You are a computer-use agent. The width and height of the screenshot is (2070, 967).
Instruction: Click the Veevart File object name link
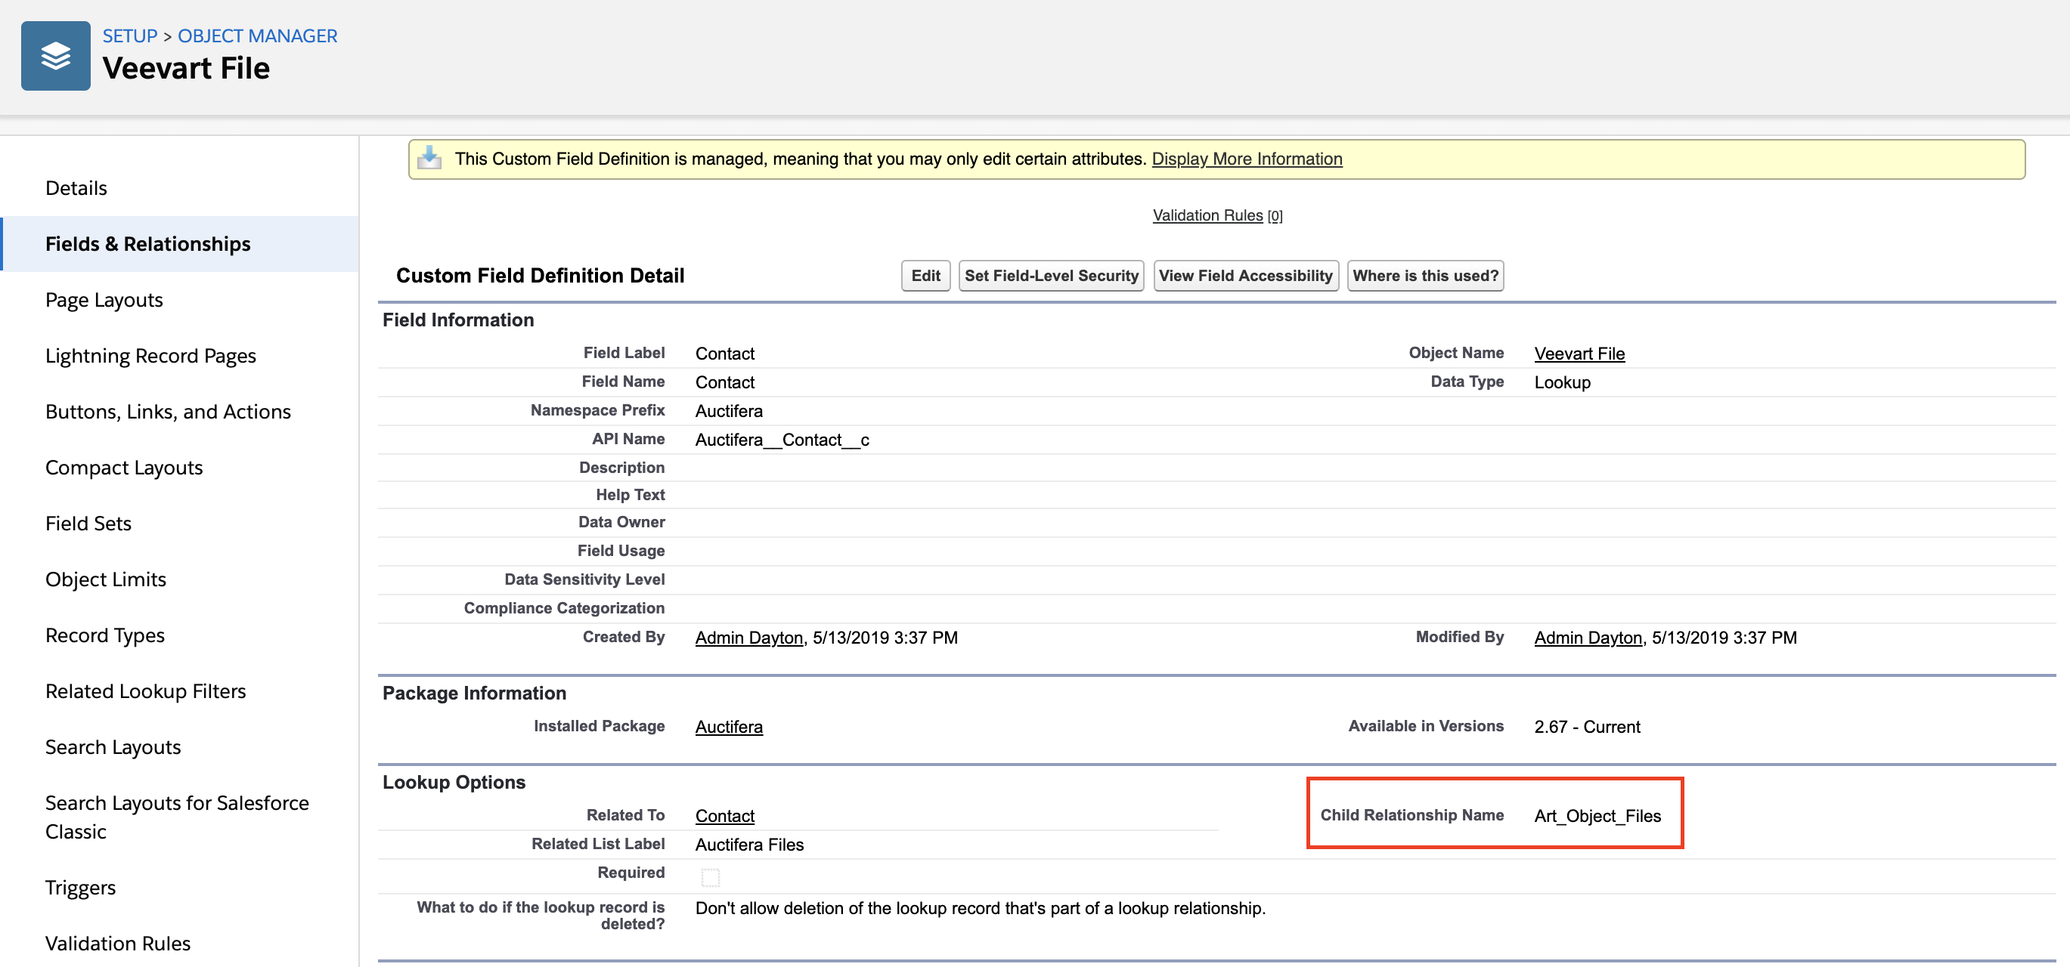[1579, 354]
